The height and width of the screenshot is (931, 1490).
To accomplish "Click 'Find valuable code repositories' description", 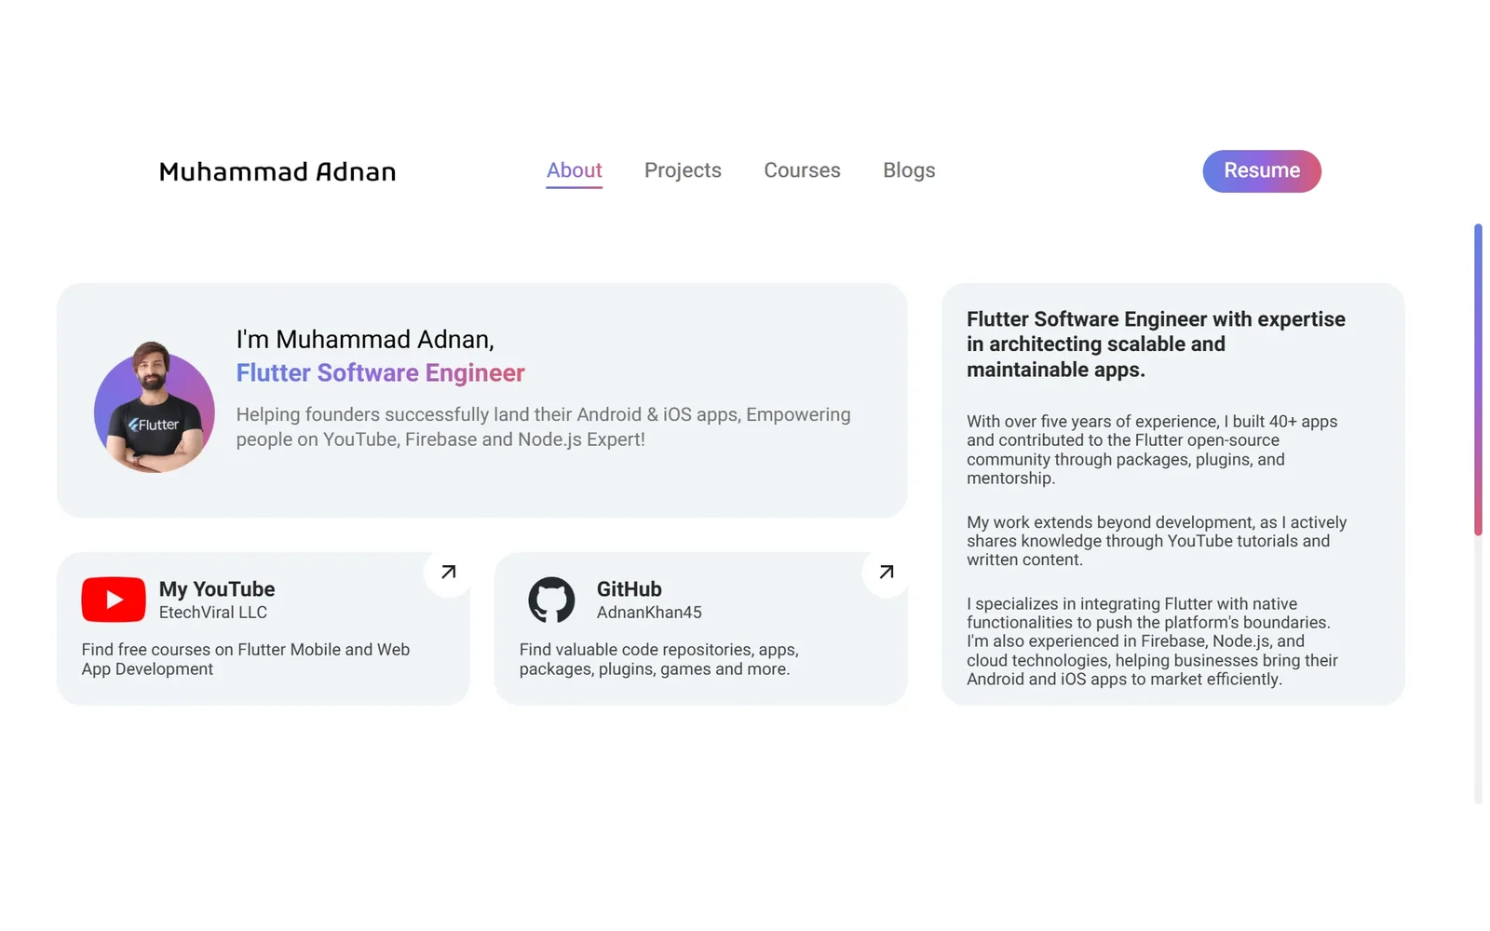I will 659,659.
